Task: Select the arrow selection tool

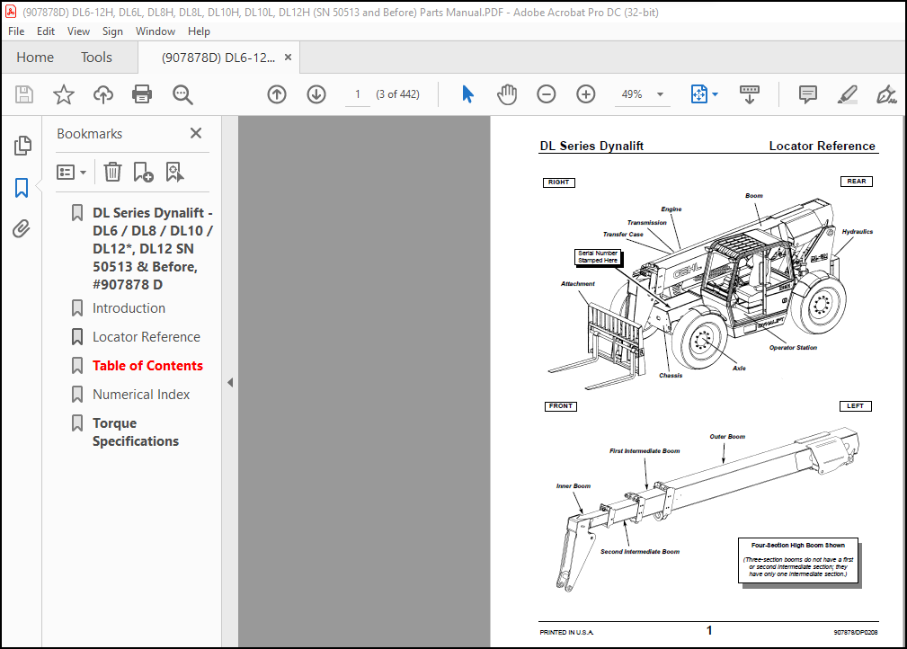Action: pyautogui.click(x=467, y=94)
